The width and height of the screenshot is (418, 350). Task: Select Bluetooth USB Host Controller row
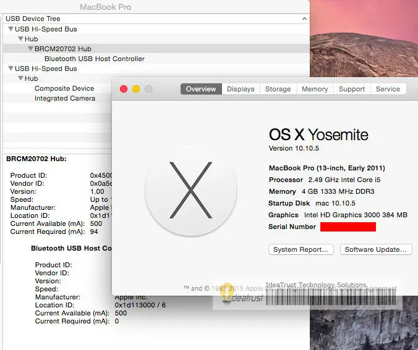[156, 59]
